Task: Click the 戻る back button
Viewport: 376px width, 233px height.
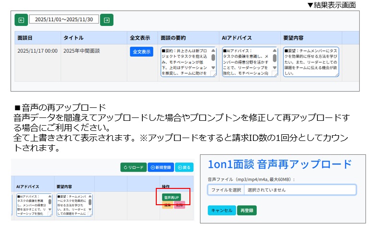Action: (184, 167)
